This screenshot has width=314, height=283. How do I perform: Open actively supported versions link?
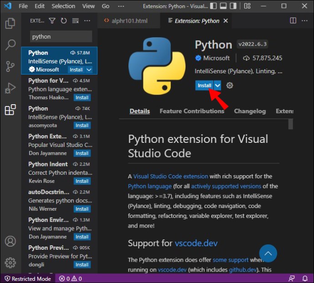click(226, 186)
